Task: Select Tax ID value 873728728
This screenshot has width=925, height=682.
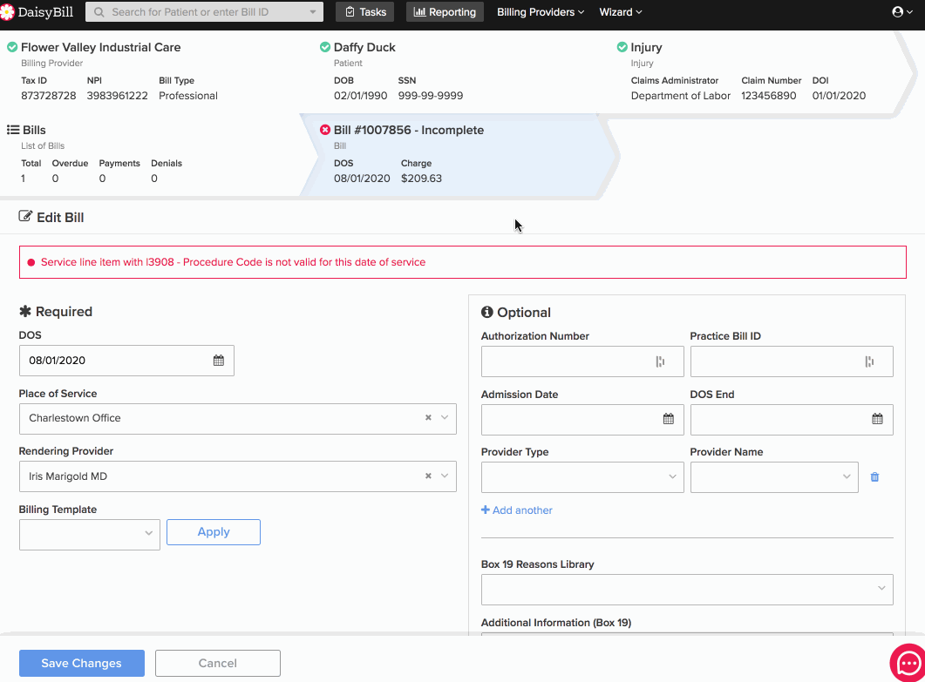Action: (x=48, y=96)
